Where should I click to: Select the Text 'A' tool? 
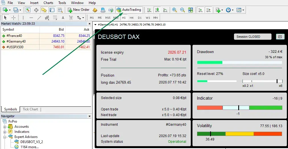(x=63, y=18)
